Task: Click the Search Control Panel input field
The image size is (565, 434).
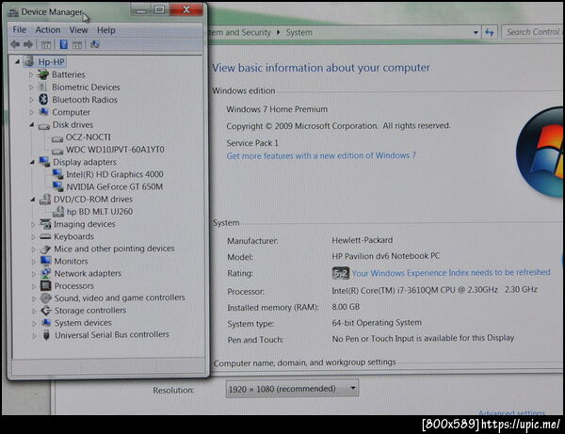Action: [x=533, y=32]
